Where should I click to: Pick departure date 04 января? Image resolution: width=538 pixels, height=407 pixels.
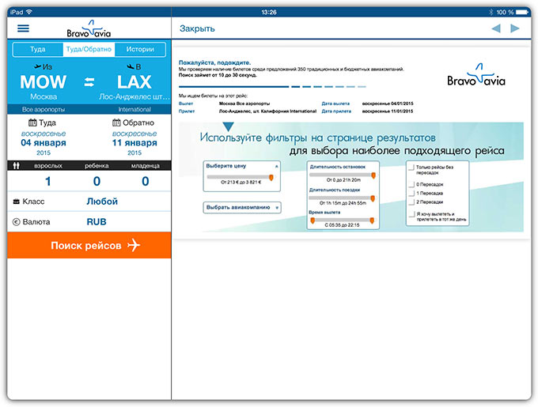point(44,143)
